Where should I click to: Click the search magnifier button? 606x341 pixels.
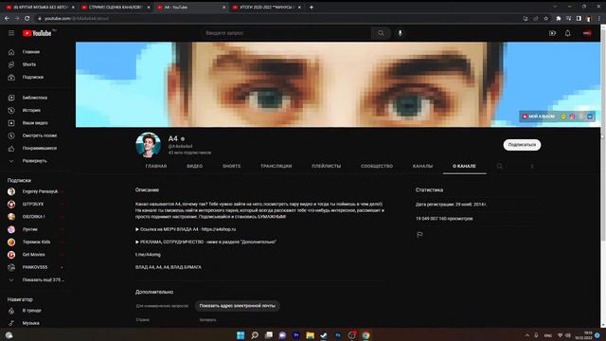[x=381, y=33]
